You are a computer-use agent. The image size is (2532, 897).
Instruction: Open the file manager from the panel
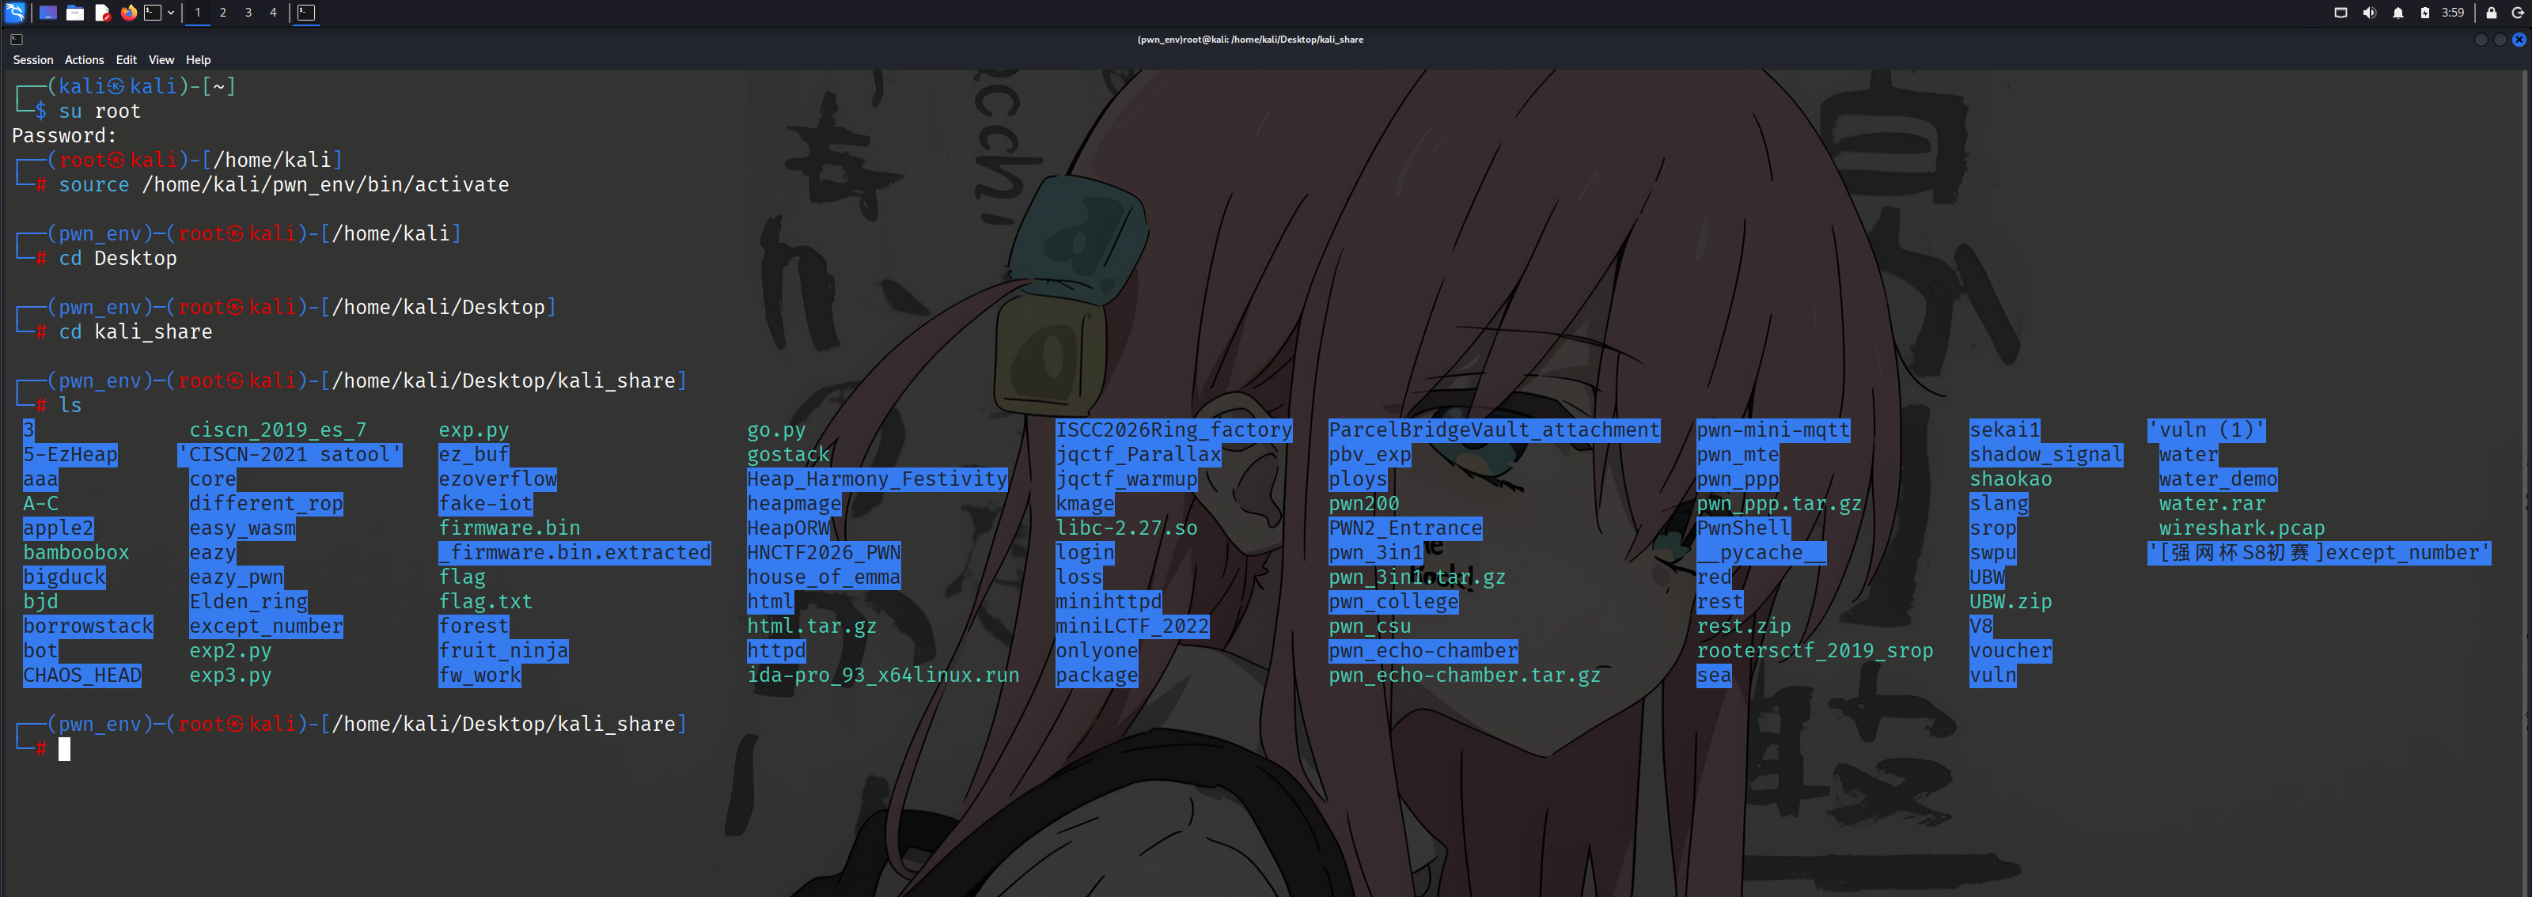pyautogui.click(x=74, y=13)
